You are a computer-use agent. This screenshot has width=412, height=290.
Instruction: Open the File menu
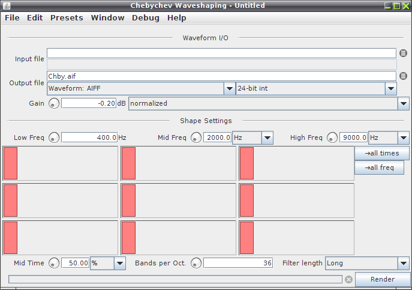(12, 18)
